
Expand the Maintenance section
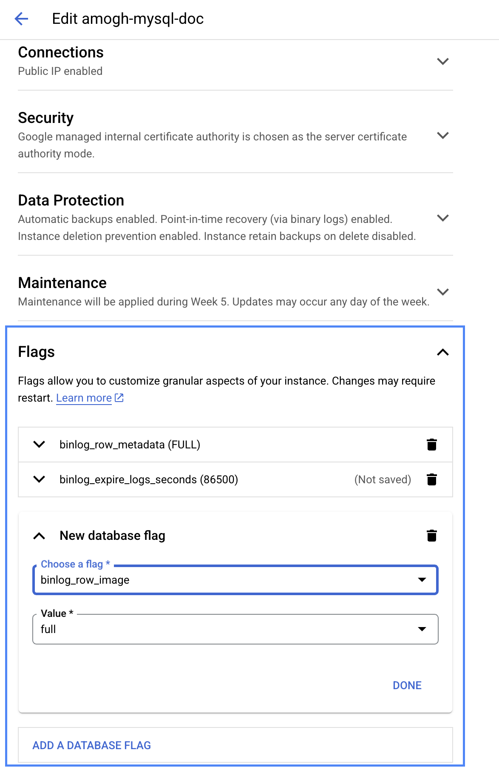click(x=443, y=292)
